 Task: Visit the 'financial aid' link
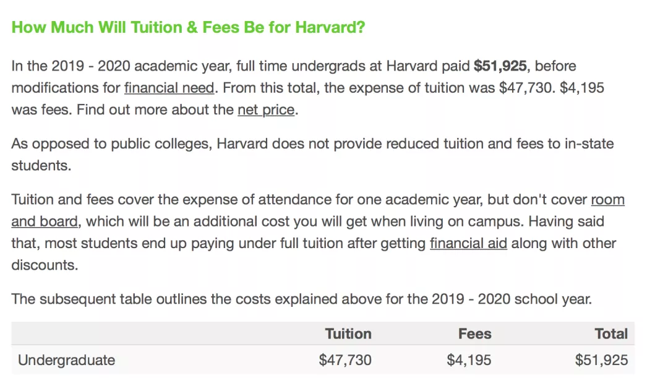point(468,243)
